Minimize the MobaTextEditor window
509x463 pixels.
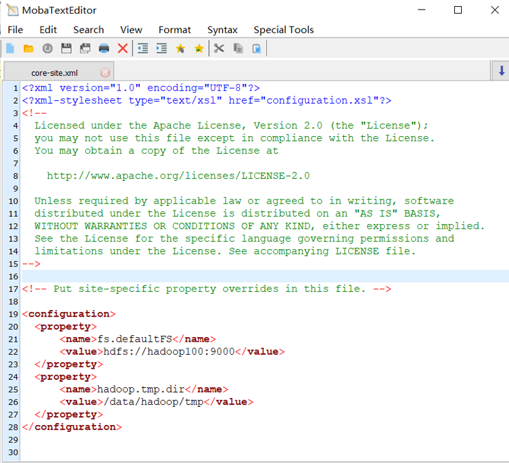click(x=422, y=10)
